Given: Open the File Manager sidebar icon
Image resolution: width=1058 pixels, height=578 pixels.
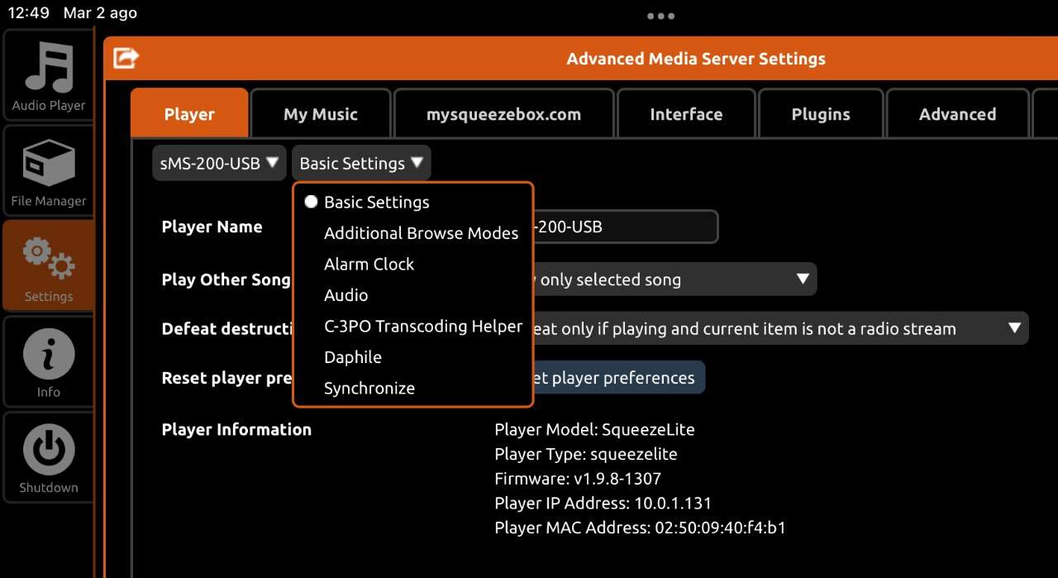Looking at the screenshot, I should pyautogui.click(x=48, y=171).
